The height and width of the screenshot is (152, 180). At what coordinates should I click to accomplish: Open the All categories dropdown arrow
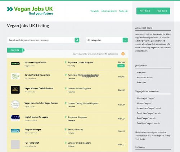[125, 40]
